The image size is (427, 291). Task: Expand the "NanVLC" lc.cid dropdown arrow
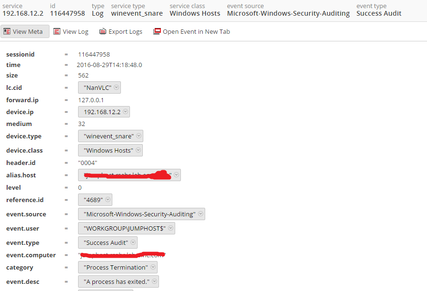116,87
